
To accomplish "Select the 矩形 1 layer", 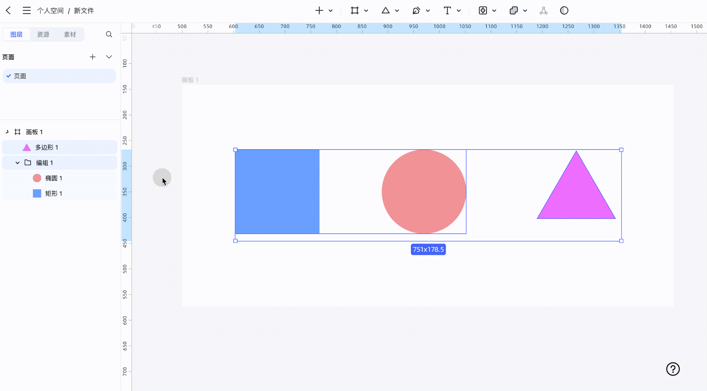I will [x=59, y=193].
